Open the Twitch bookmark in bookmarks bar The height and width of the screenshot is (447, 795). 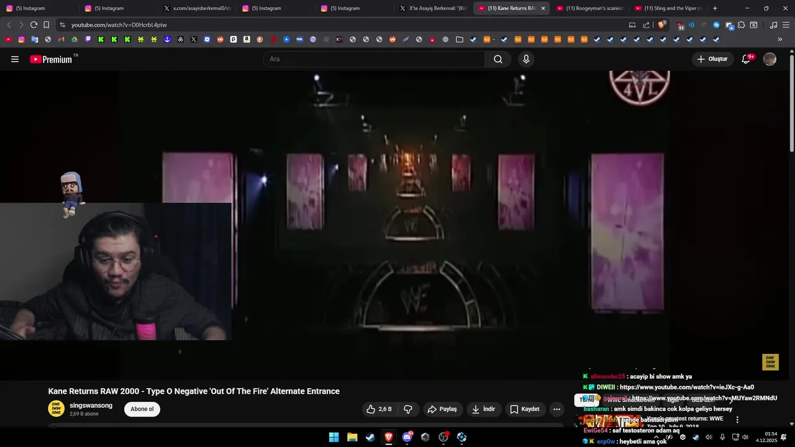pos(88,39)
